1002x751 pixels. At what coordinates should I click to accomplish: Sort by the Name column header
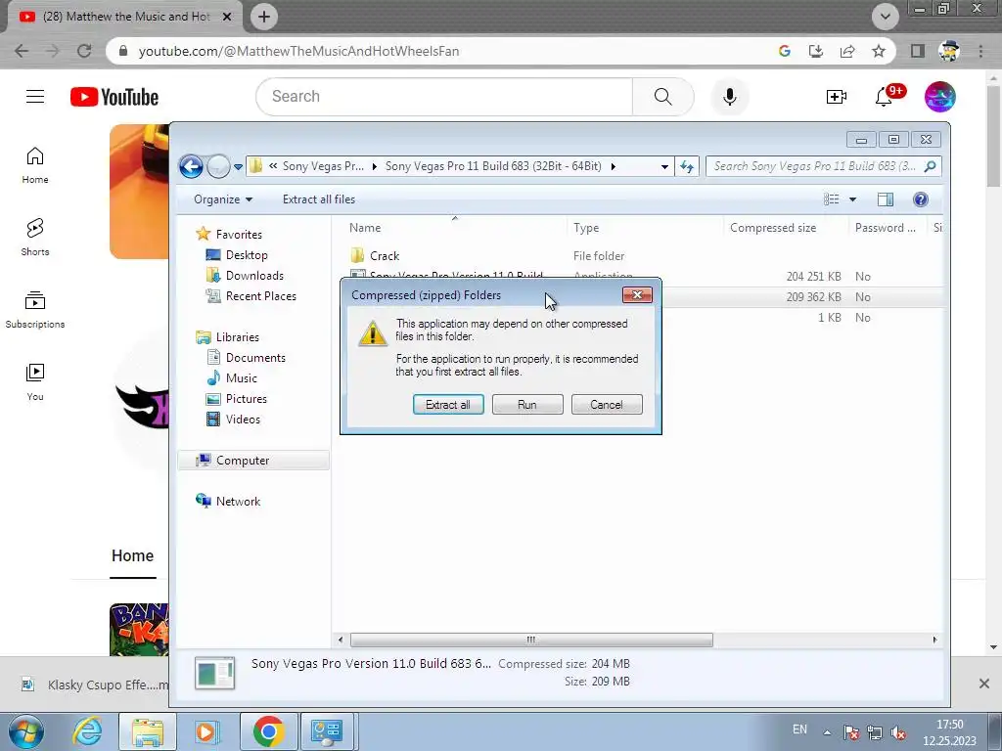[365, 228]
